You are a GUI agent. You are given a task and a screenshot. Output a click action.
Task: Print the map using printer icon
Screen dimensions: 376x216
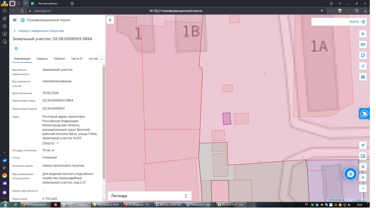point(363,77)
